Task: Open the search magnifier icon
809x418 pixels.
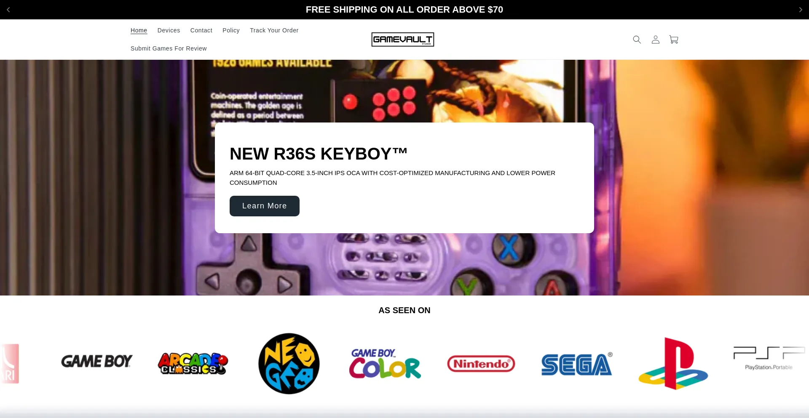Action: 637,40
